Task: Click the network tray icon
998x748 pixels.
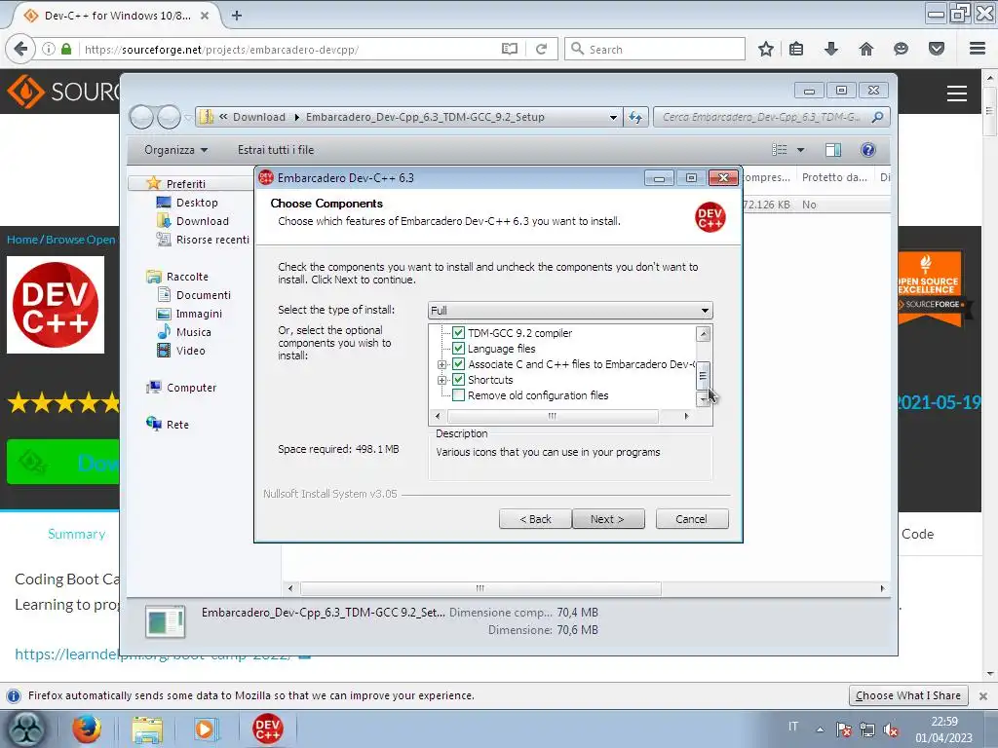Action: [x=866, y=730]
